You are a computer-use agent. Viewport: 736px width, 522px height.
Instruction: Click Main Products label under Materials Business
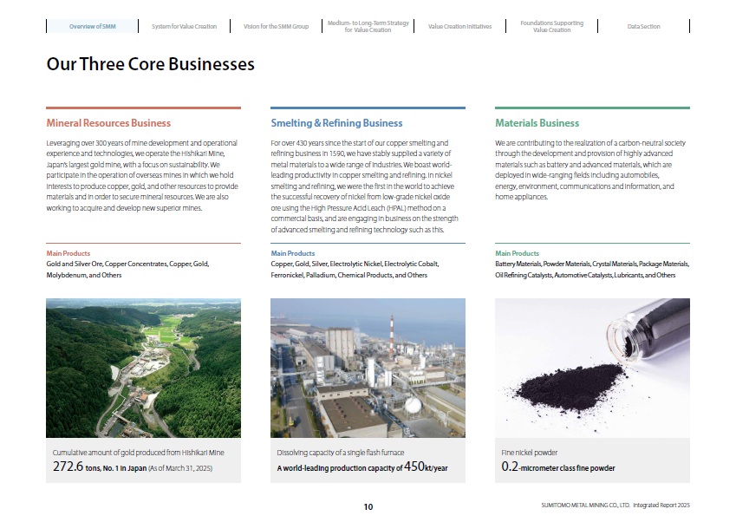517,253
